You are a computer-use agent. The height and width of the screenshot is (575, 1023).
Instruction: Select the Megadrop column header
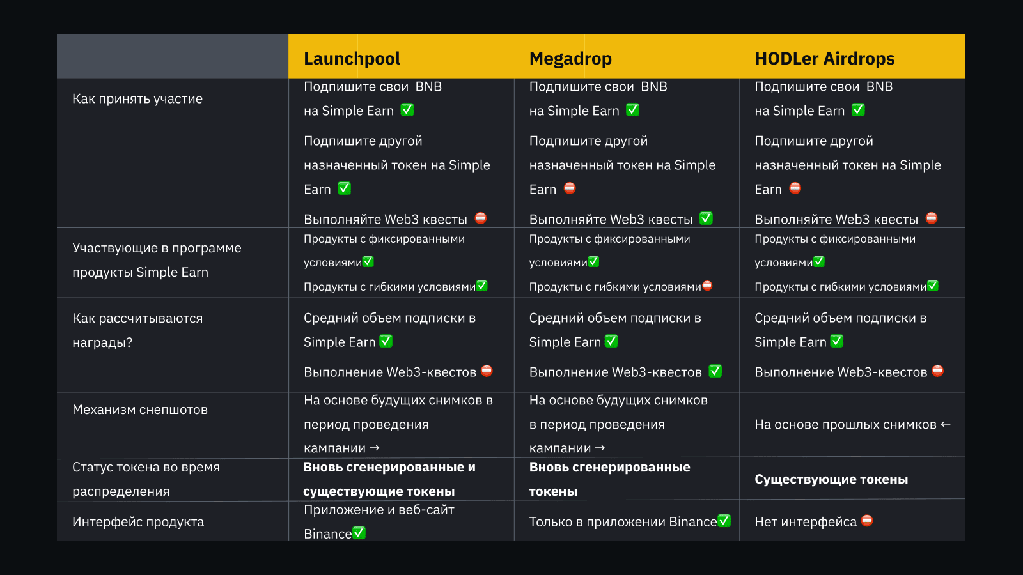(x=570, y=59)
